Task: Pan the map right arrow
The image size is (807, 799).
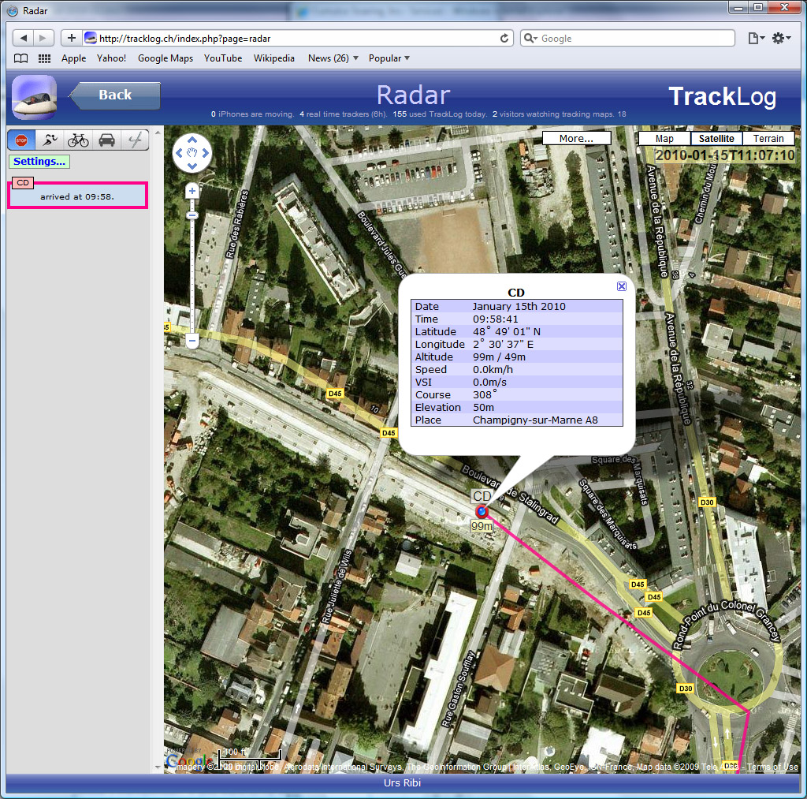Action: point(206,153)
